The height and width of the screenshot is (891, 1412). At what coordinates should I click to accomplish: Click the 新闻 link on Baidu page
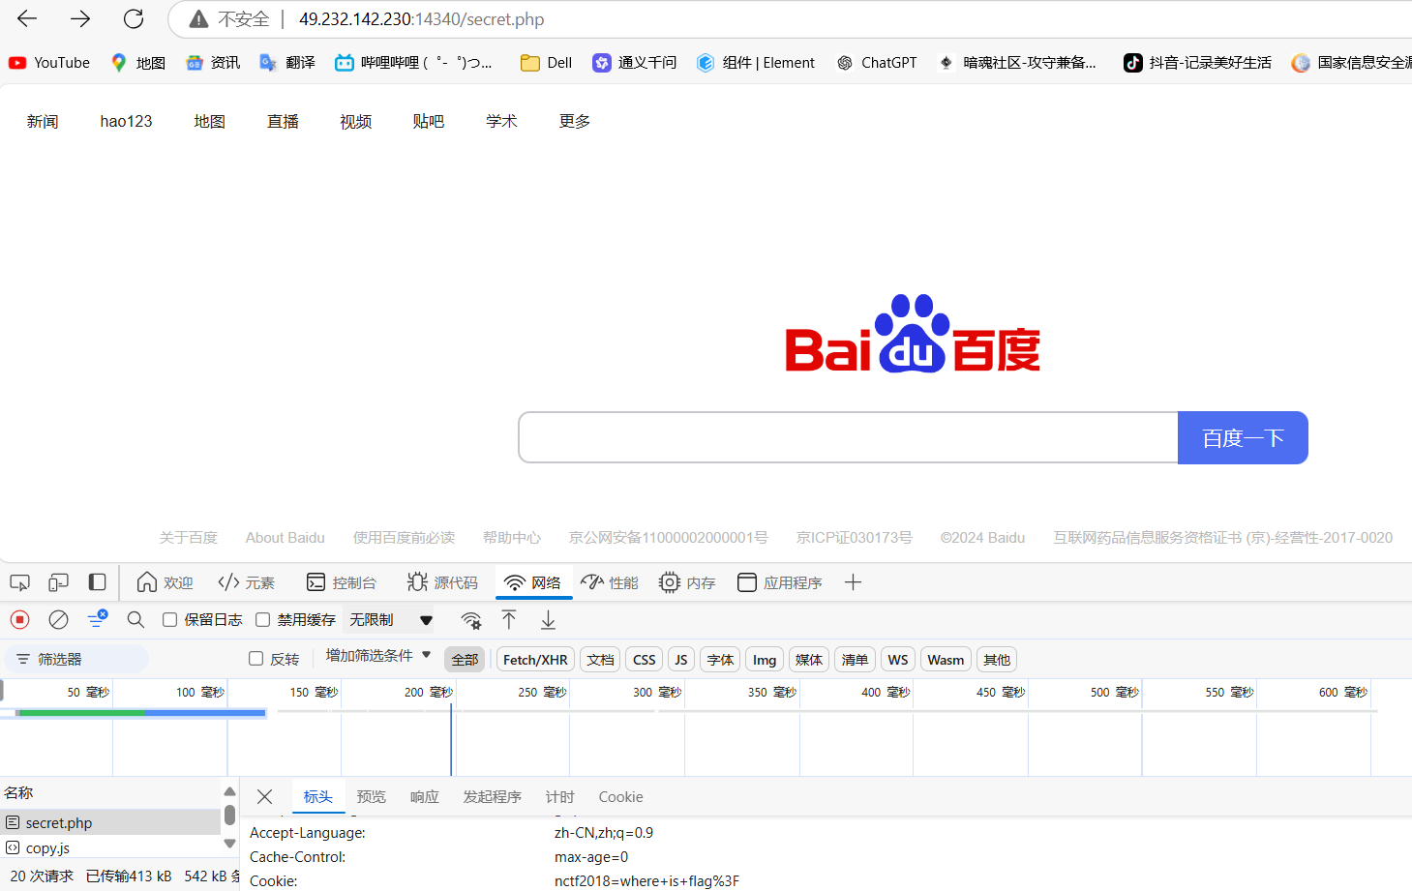click(43, 121)
